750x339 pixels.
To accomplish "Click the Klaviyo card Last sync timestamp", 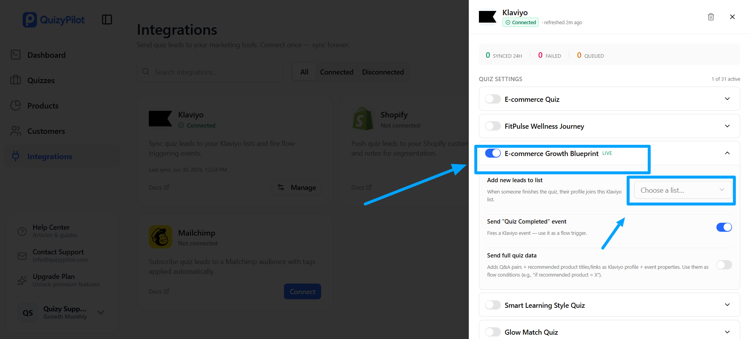I will pos(188,170).
